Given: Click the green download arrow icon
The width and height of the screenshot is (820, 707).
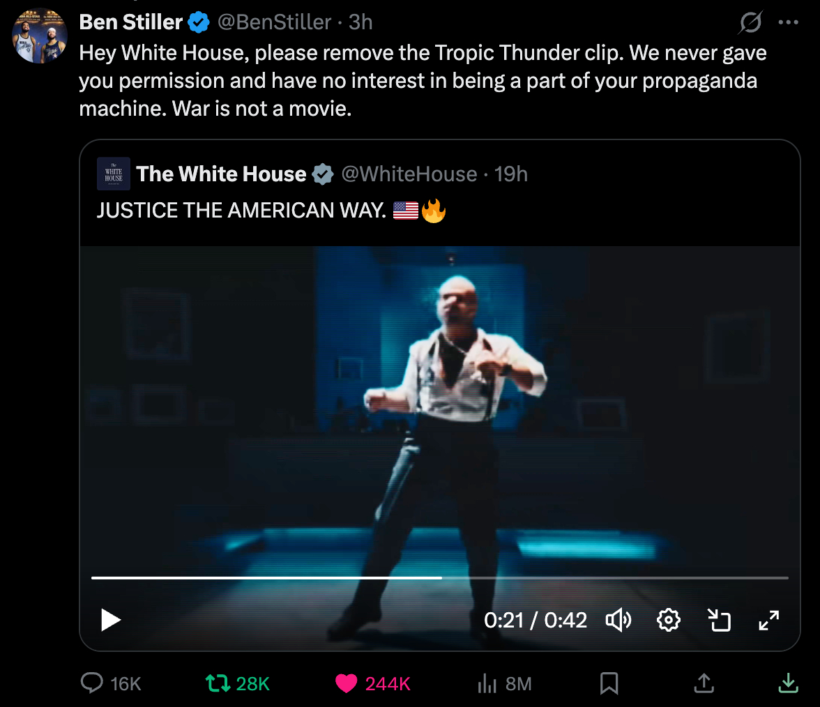Looking at the screenshot, I should 788,683.
